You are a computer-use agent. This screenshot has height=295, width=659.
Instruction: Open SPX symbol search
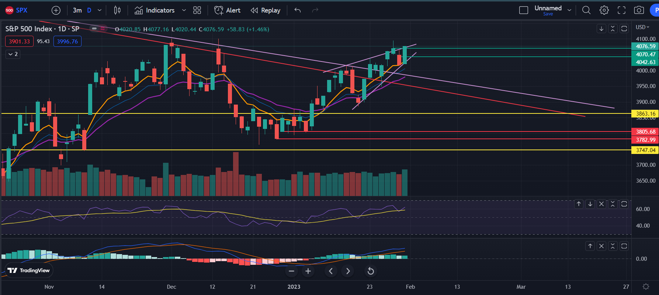17,10
